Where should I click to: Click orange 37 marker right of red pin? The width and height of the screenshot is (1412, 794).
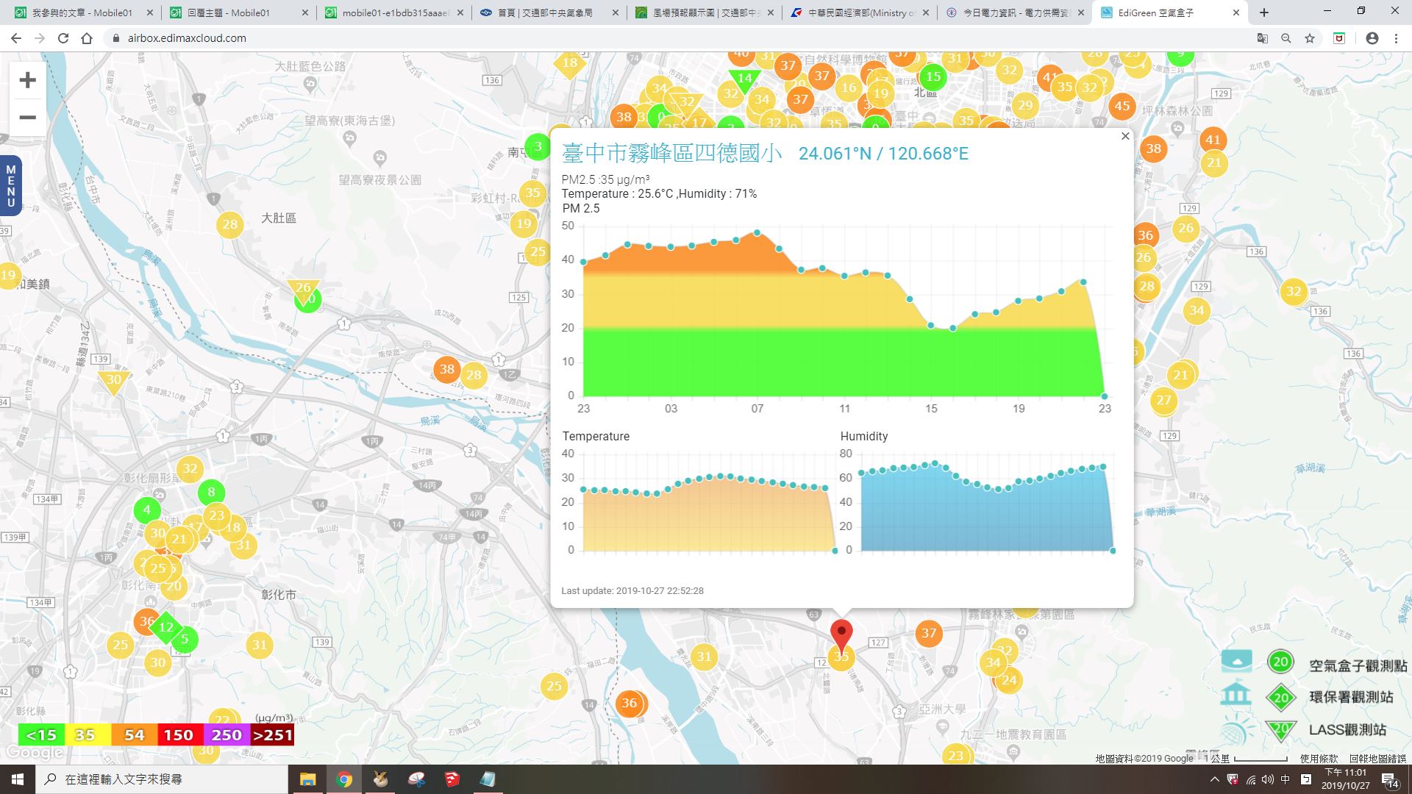[929, 633]
